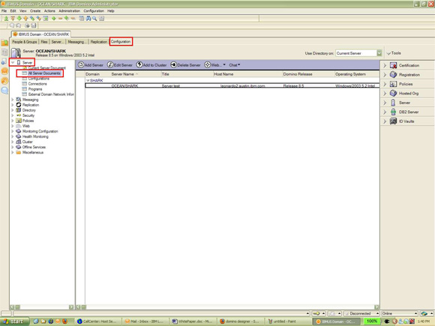This screenshot has width=435, height=326.
Task: Click the DB2 Server tool icon
Action: (393, 112)
